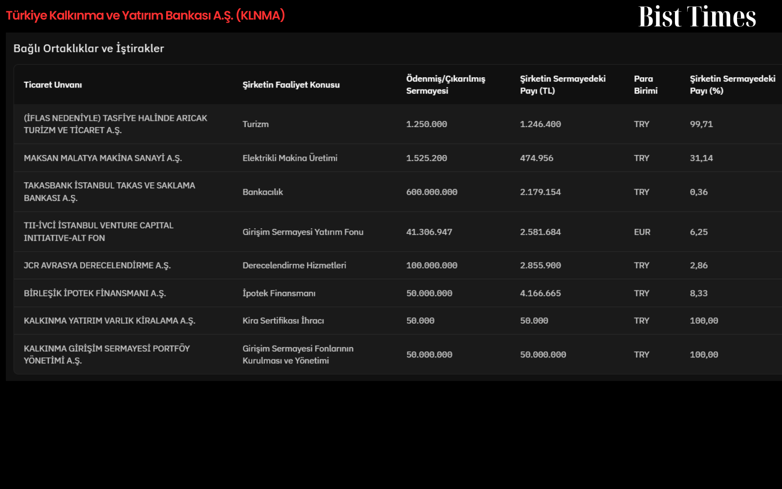Click the Bist Times logo
Screen dimensions: 782x489
pyautogui.click(x=697, y=17)
